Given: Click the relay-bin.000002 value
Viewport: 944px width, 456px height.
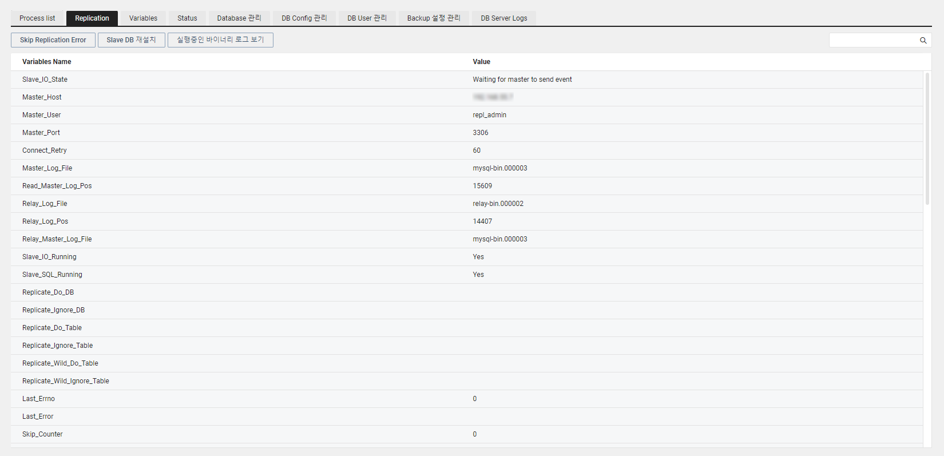Looking at the screenshot, I should [x=498, y=204].
